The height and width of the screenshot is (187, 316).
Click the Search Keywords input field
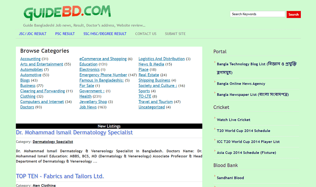(257, 14)
